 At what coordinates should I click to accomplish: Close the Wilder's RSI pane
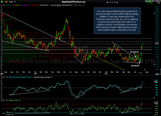pos(4,100)
